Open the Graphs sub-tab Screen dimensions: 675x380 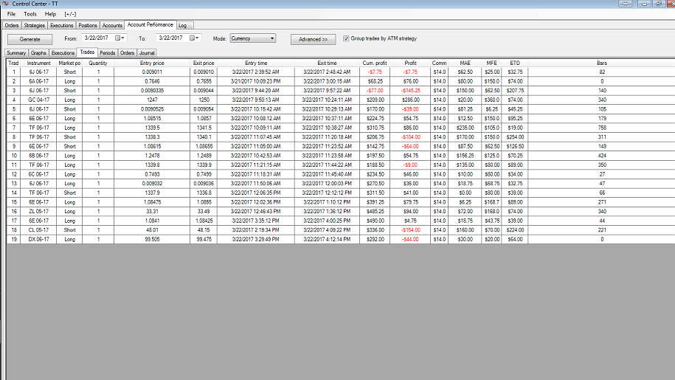coord(38,53)
